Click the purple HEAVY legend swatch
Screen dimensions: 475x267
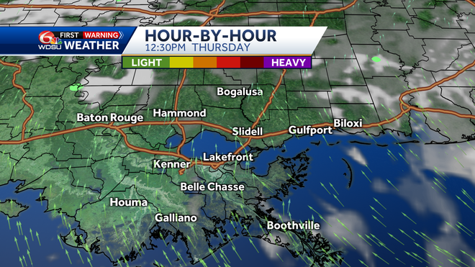click(x=287, y=63)
